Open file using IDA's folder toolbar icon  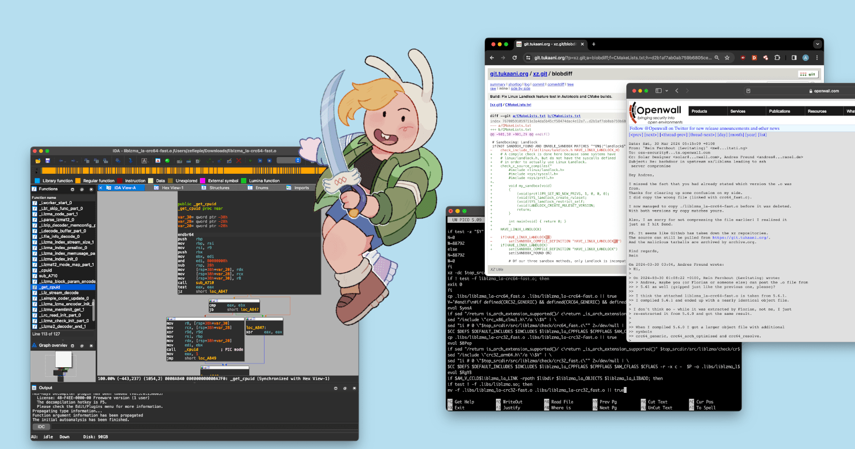pyautogui.click(x=38, y=161)
